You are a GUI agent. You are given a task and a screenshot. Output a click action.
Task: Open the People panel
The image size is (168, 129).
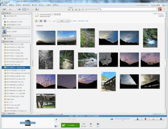(137, 119)
